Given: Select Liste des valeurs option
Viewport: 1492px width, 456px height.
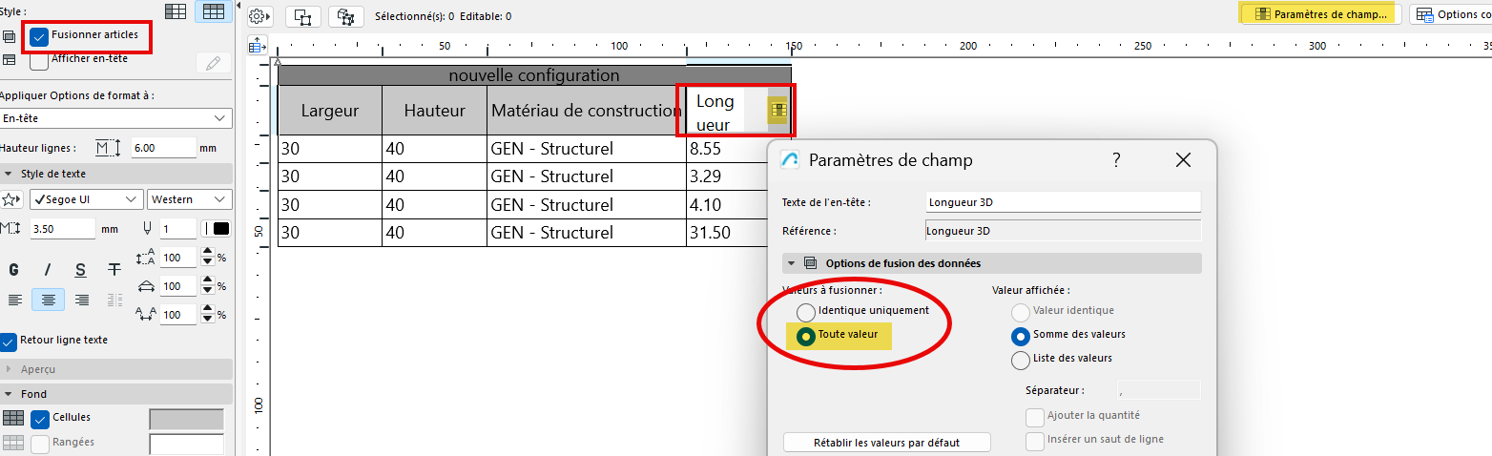Looking at the screenshot, I should (1021, 360).
